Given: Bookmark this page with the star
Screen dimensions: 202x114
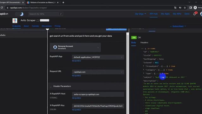Looking at the screenshot, I should (x=185, y=8).
